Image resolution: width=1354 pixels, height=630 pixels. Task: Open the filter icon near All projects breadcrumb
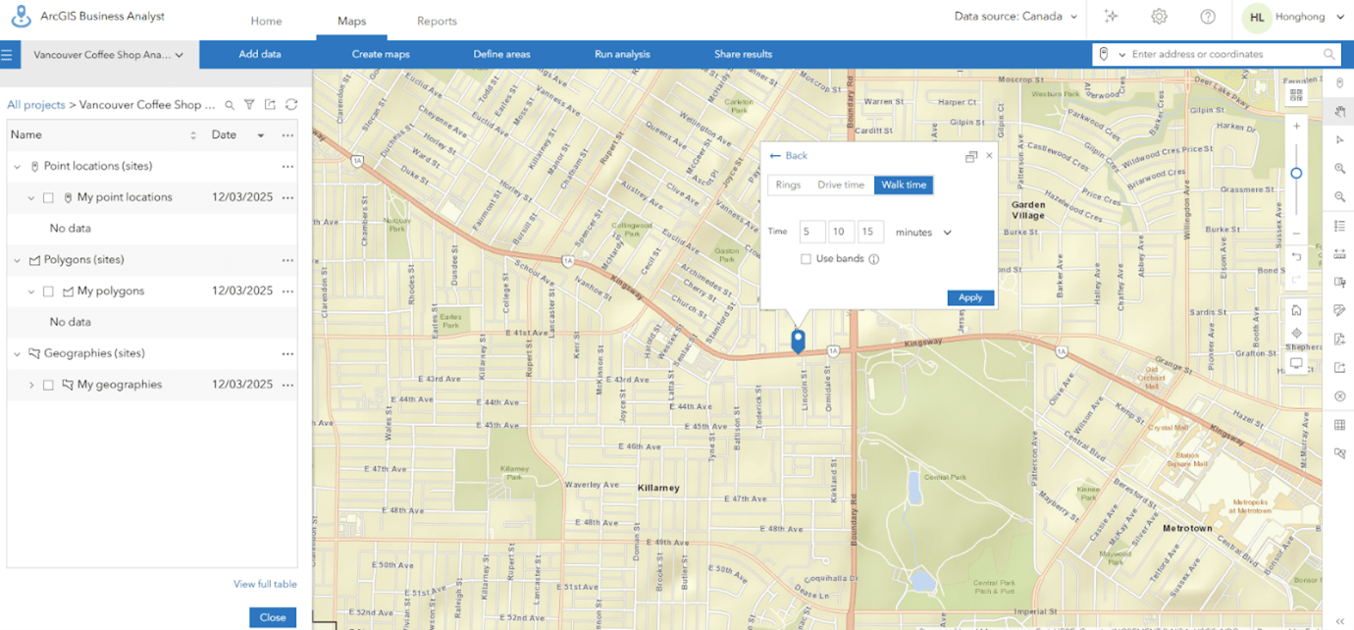pyautogui.click(x=251, y=105)
